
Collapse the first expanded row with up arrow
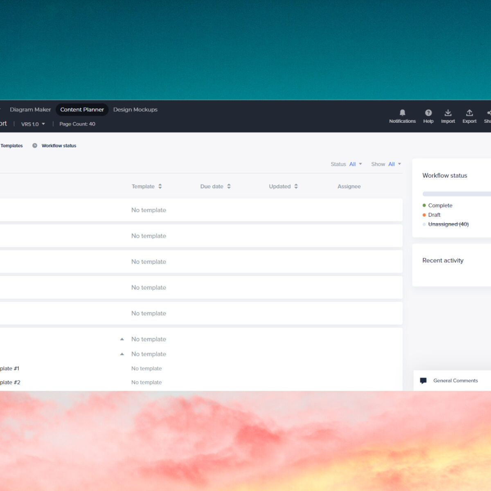(x=122, y=339)
